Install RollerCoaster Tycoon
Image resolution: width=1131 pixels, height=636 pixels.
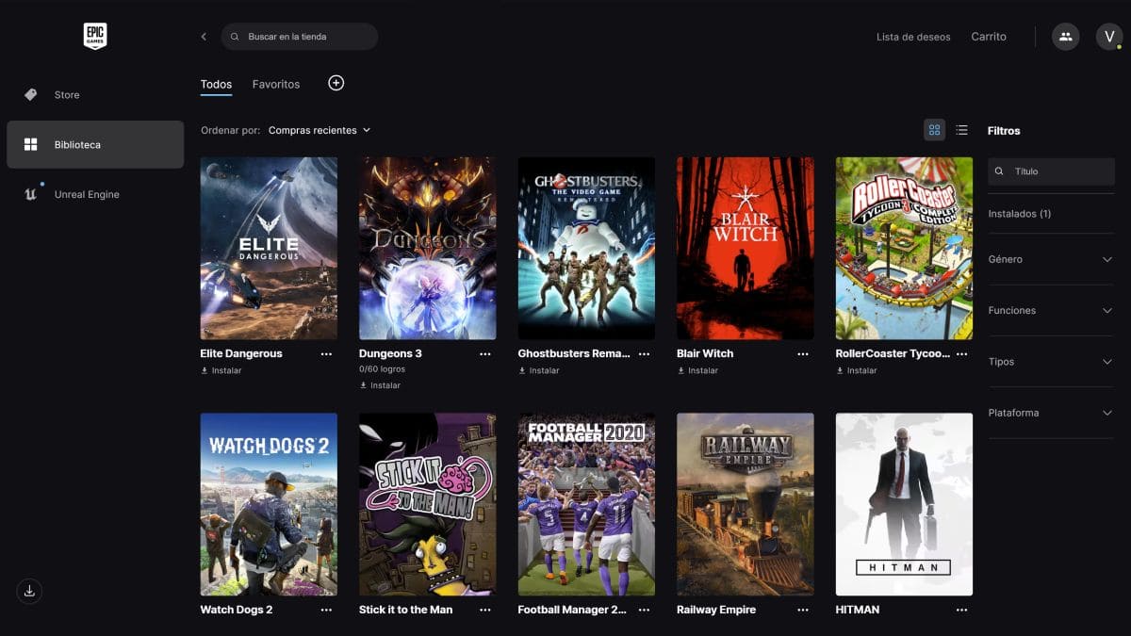tap(856, 370)
